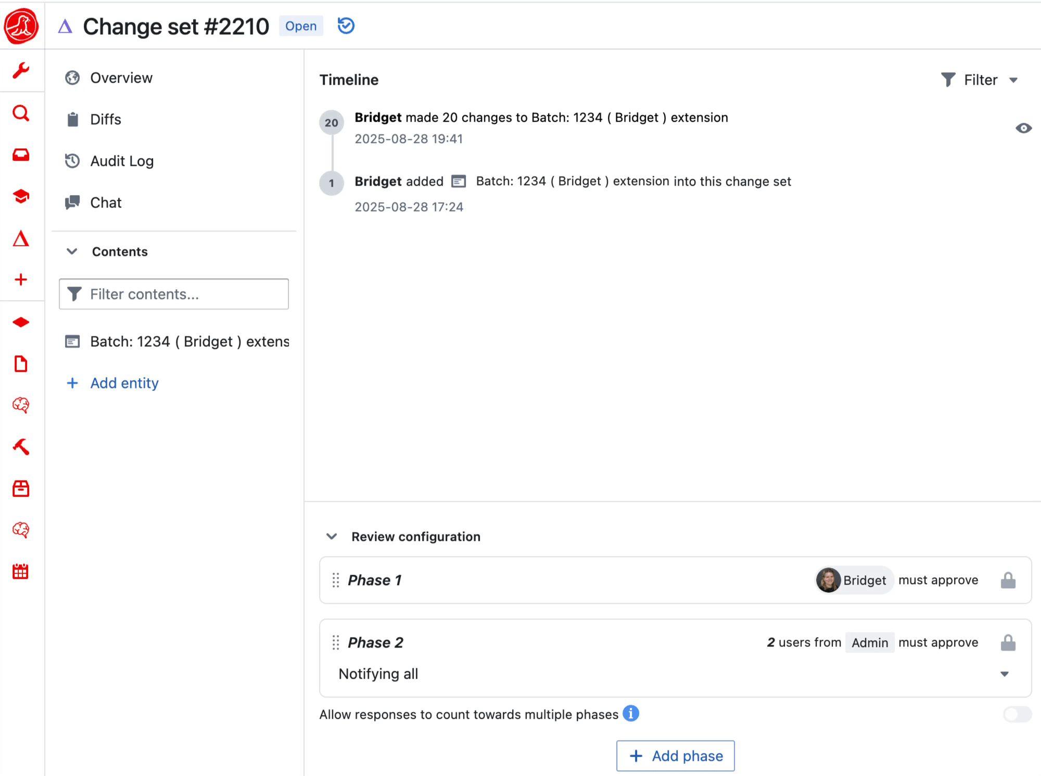This screenshot has height=776, width=1041.
Task: Open search via magnifier sidebar icon
Action: pyautogui.click(x=21, y=113)
